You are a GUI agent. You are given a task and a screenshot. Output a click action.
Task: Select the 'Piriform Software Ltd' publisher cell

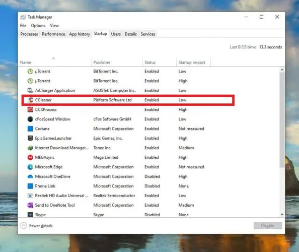pos(112,100)
